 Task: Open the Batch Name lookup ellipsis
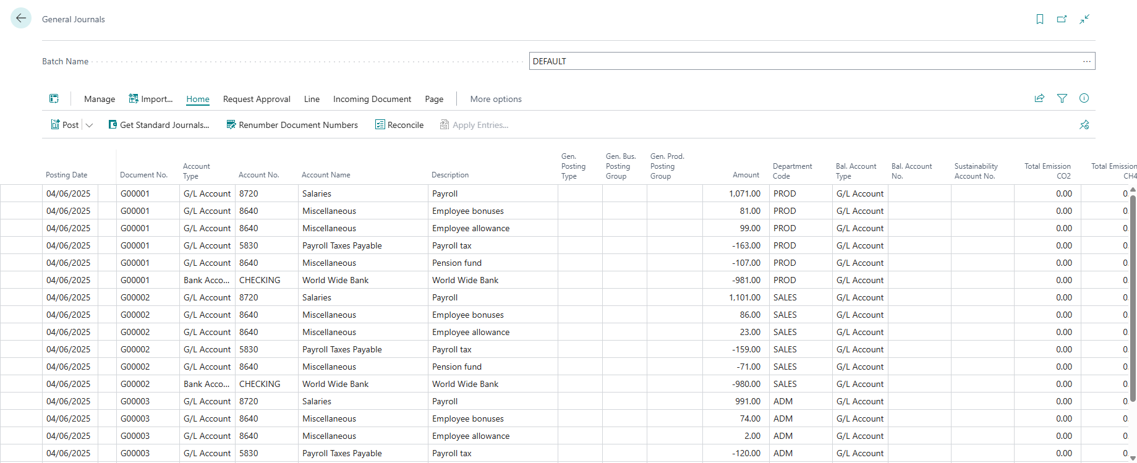click(x=1086, y=61)
